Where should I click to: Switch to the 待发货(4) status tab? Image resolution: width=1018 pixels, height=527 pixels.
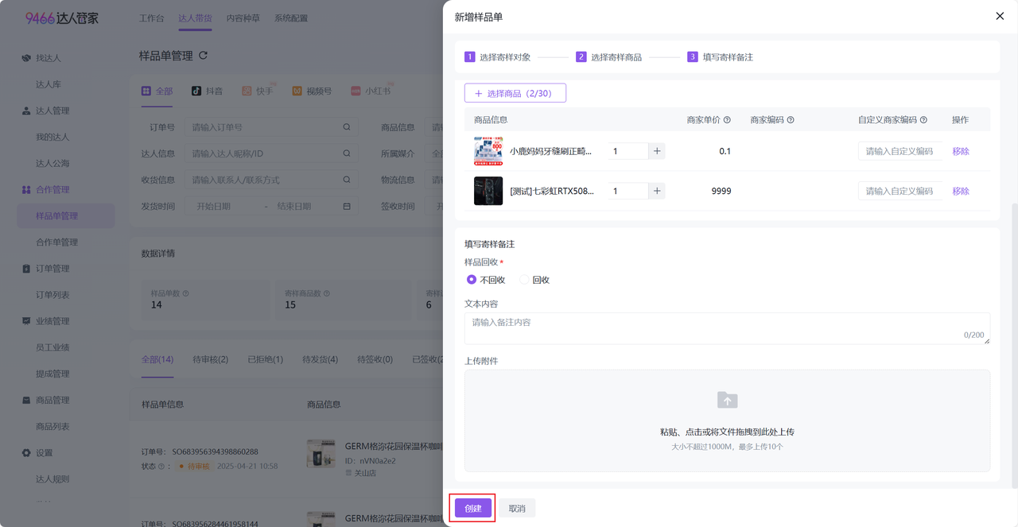tap(320, 359)
